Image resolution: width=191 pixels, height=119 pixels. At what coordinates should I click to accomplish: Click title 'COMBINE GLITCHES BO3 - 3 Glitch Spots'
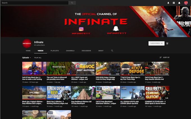(x=155, y=102)
